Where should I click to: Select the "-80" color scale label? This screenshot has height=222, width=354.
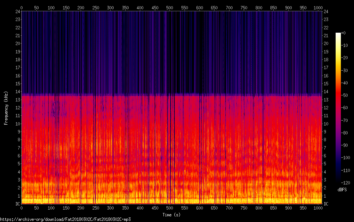(x=345, y=133)
